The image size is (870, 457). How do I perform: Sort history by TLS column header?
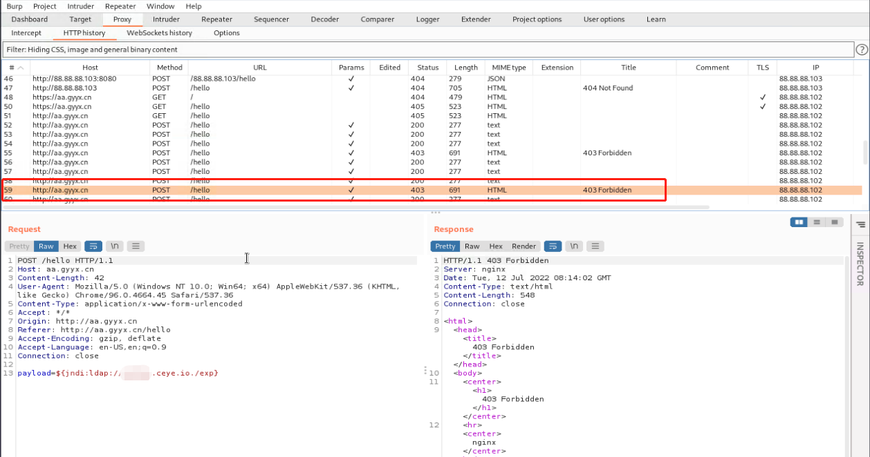tap(763, 68)
